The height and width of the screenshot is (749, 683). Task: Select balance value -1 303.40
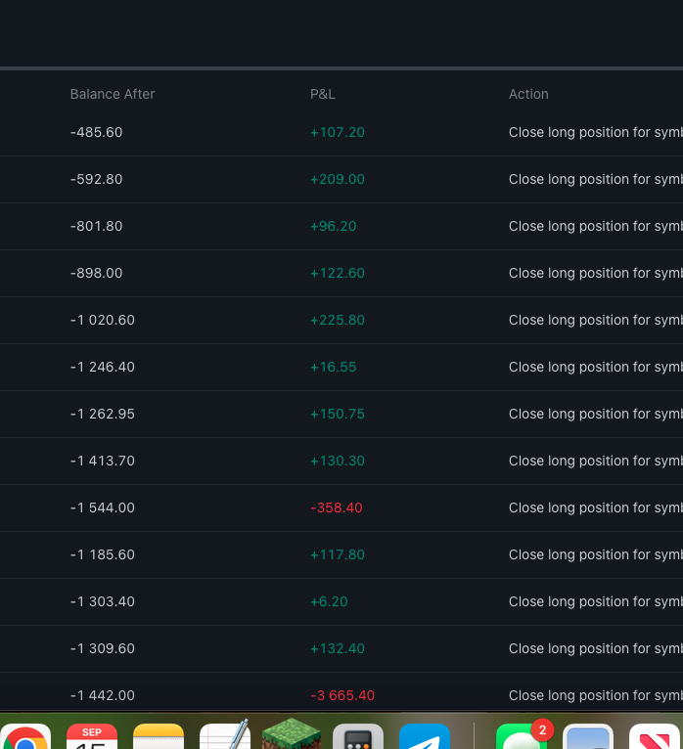click(103, 601)
